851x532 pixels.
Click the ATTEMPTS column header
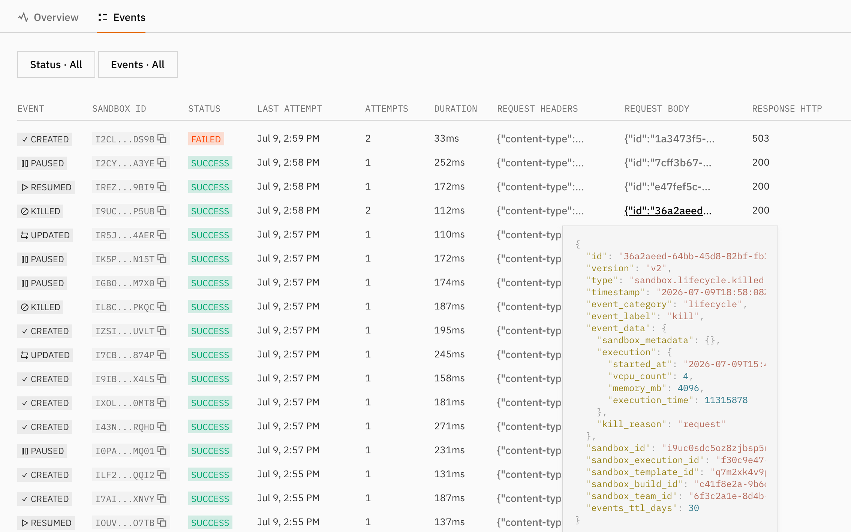tap(387, 109)
